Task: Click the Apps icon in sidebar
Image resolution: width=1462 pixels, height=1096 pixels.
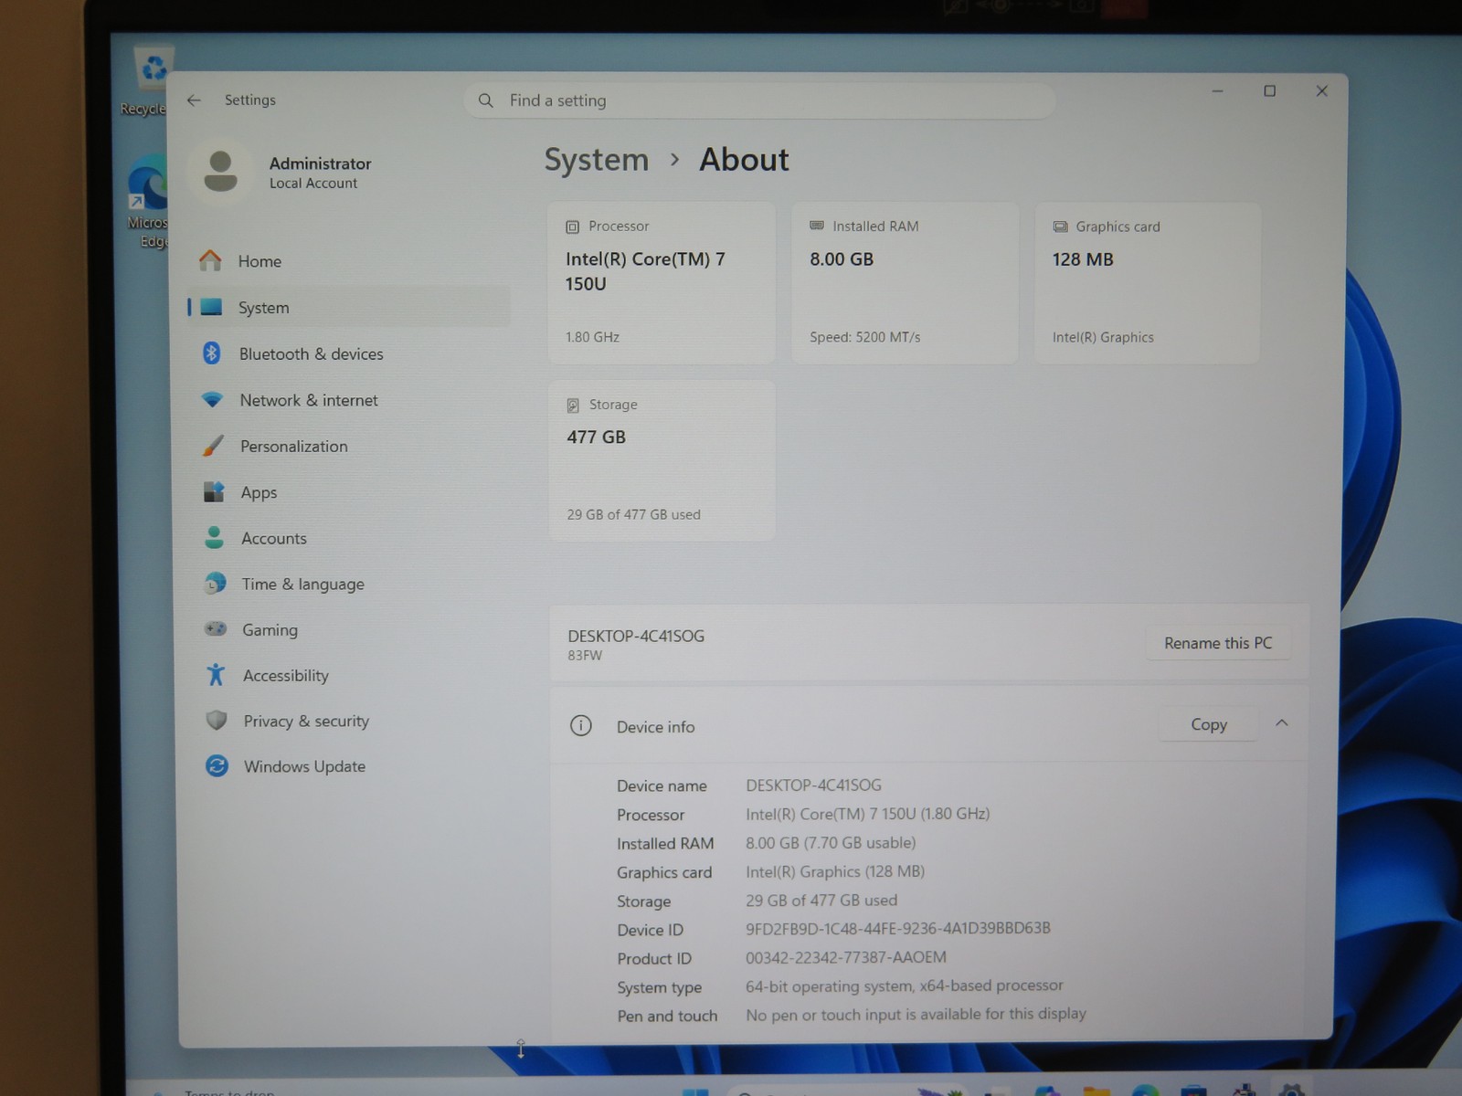Action: tap(214, 492)
